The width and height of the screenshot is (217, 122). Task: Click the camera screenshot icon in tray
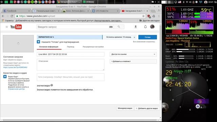click(x=206, y=2)
